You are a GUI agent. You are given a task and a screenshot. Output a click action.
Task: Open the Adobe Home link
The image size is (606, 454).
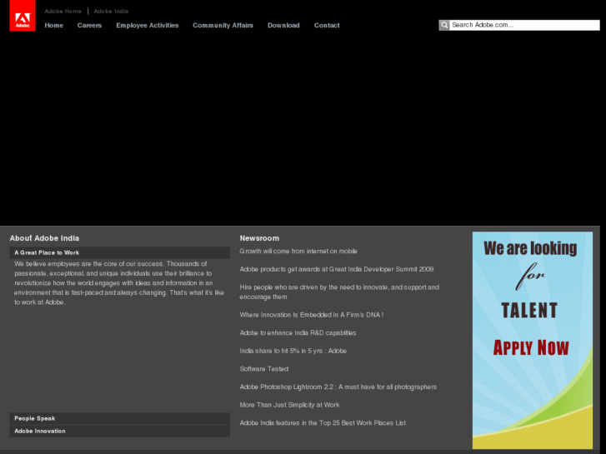[x=63, y=11]
